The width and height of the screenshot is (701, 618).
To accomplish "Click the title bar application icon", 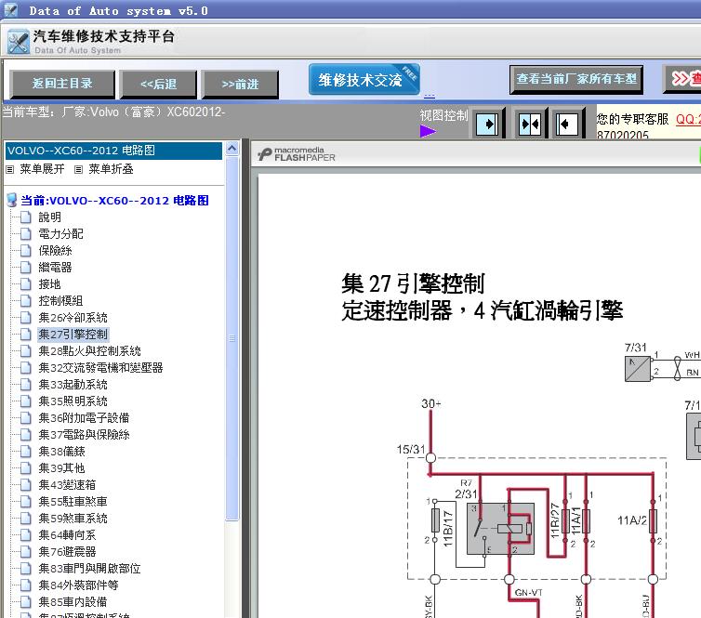I will coord(11,10).
